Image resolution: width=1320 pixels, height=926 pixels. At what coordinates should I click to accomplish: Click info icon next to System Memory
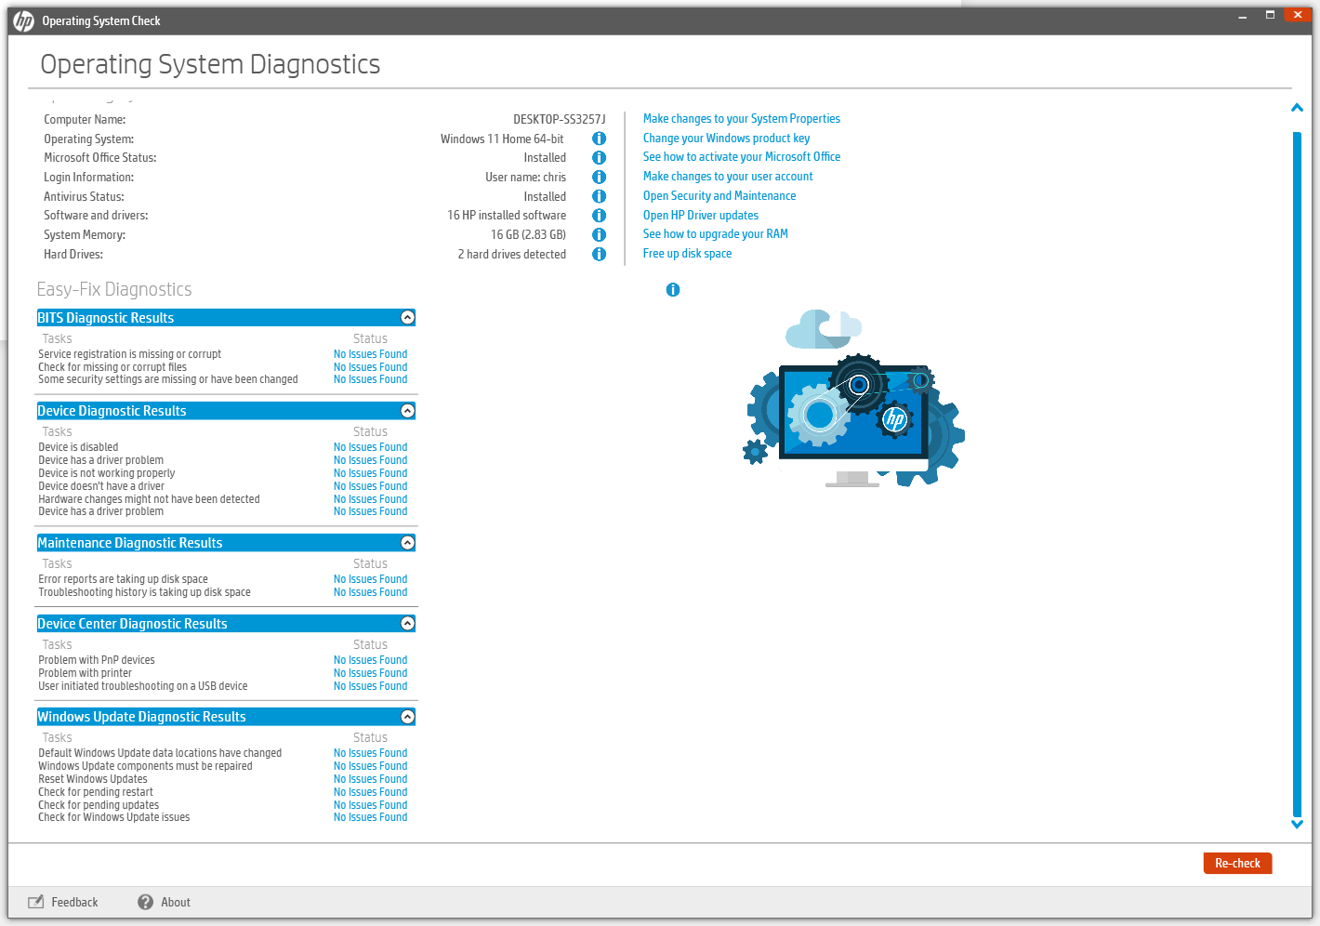[599, 235]
